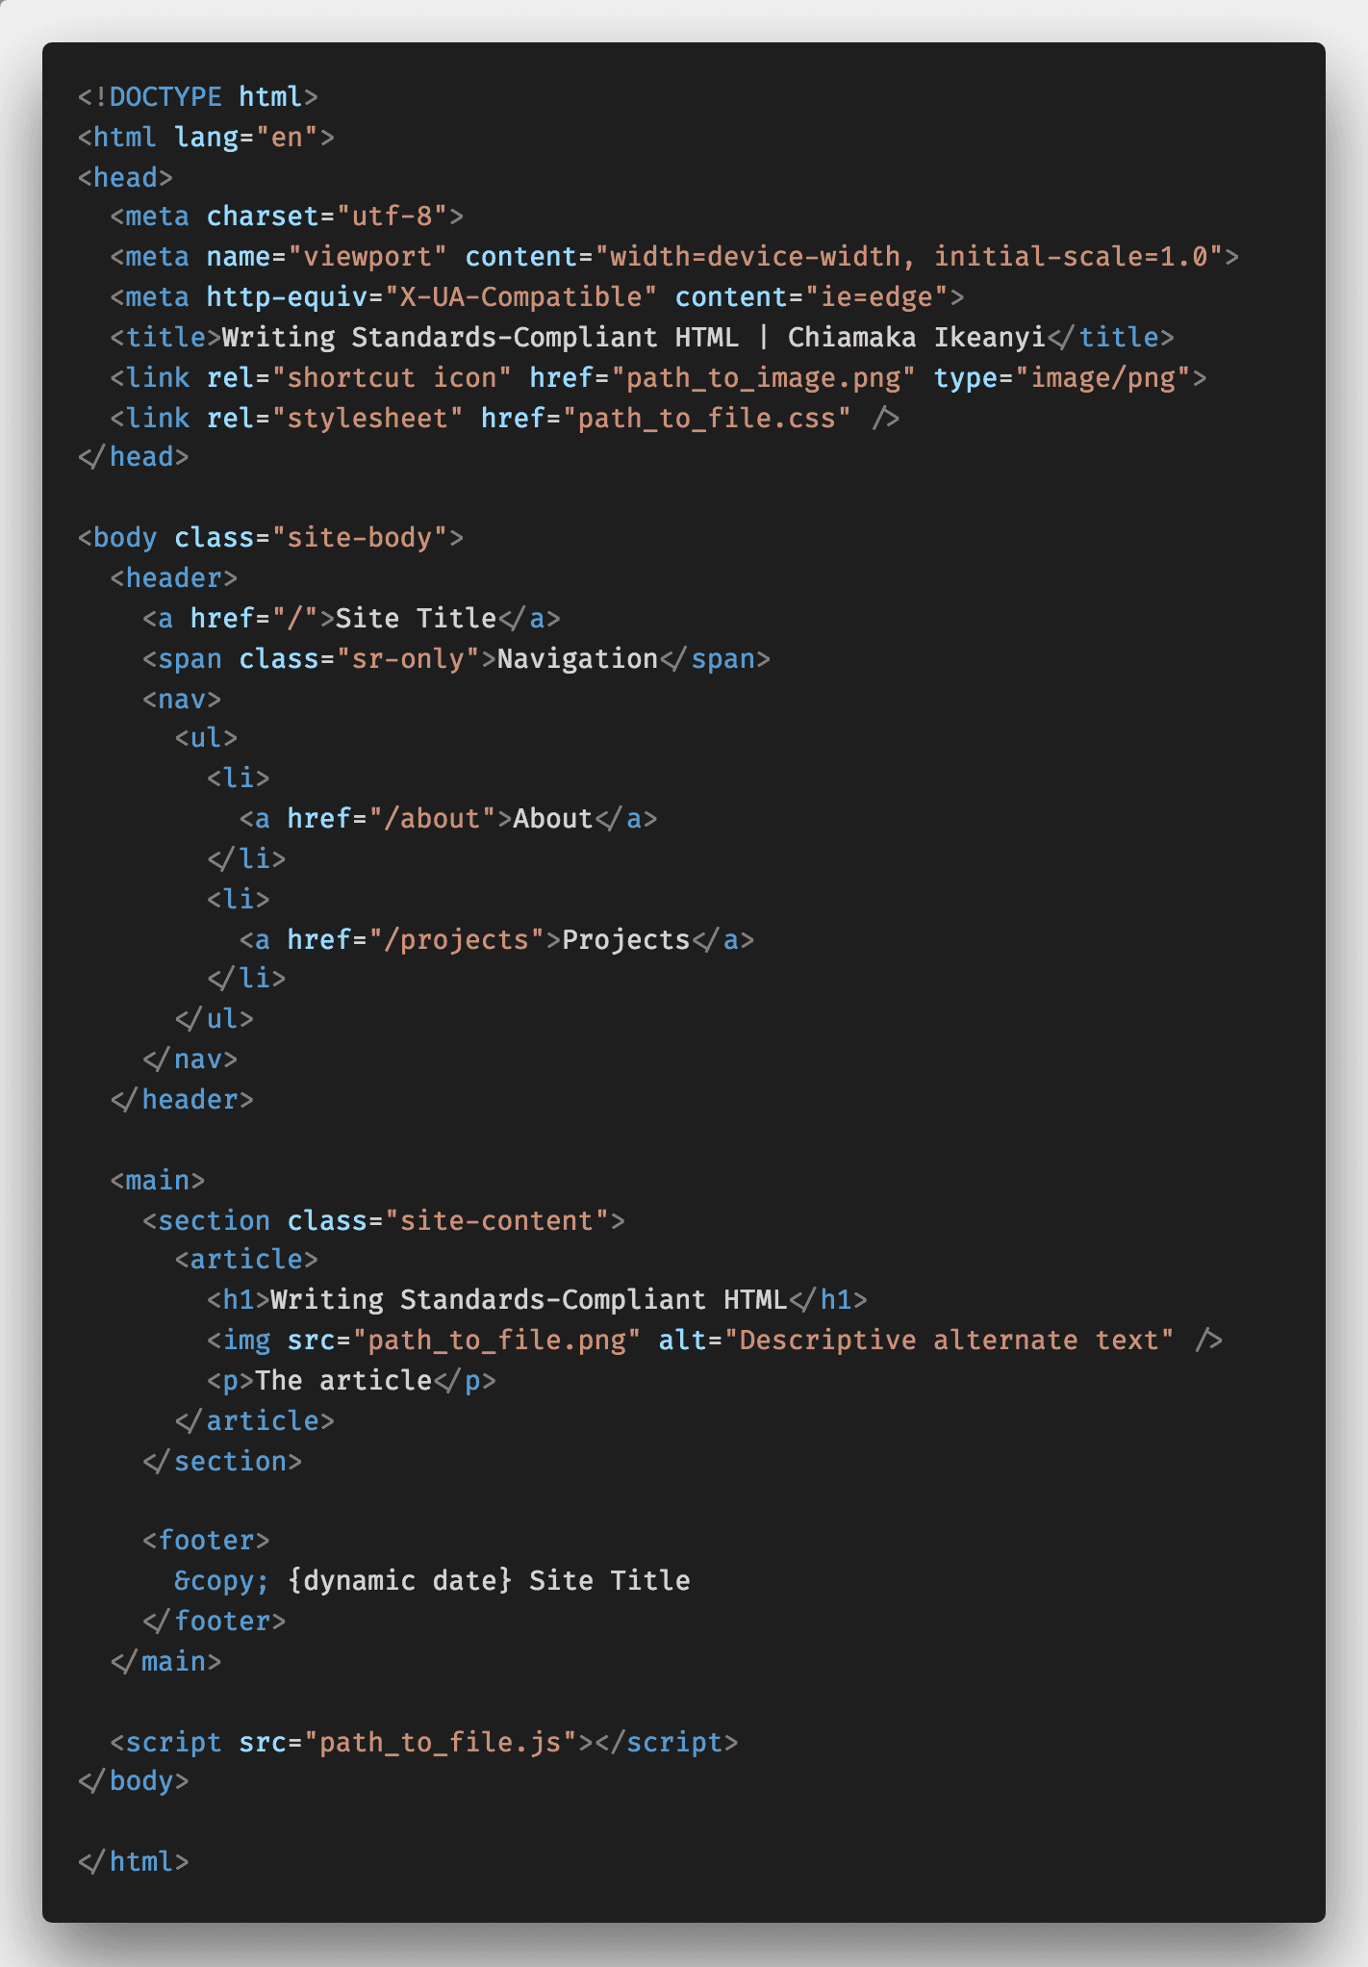Click the "/about" href value
Viewport: 1368px width, 1967px height.
point(440,819)
